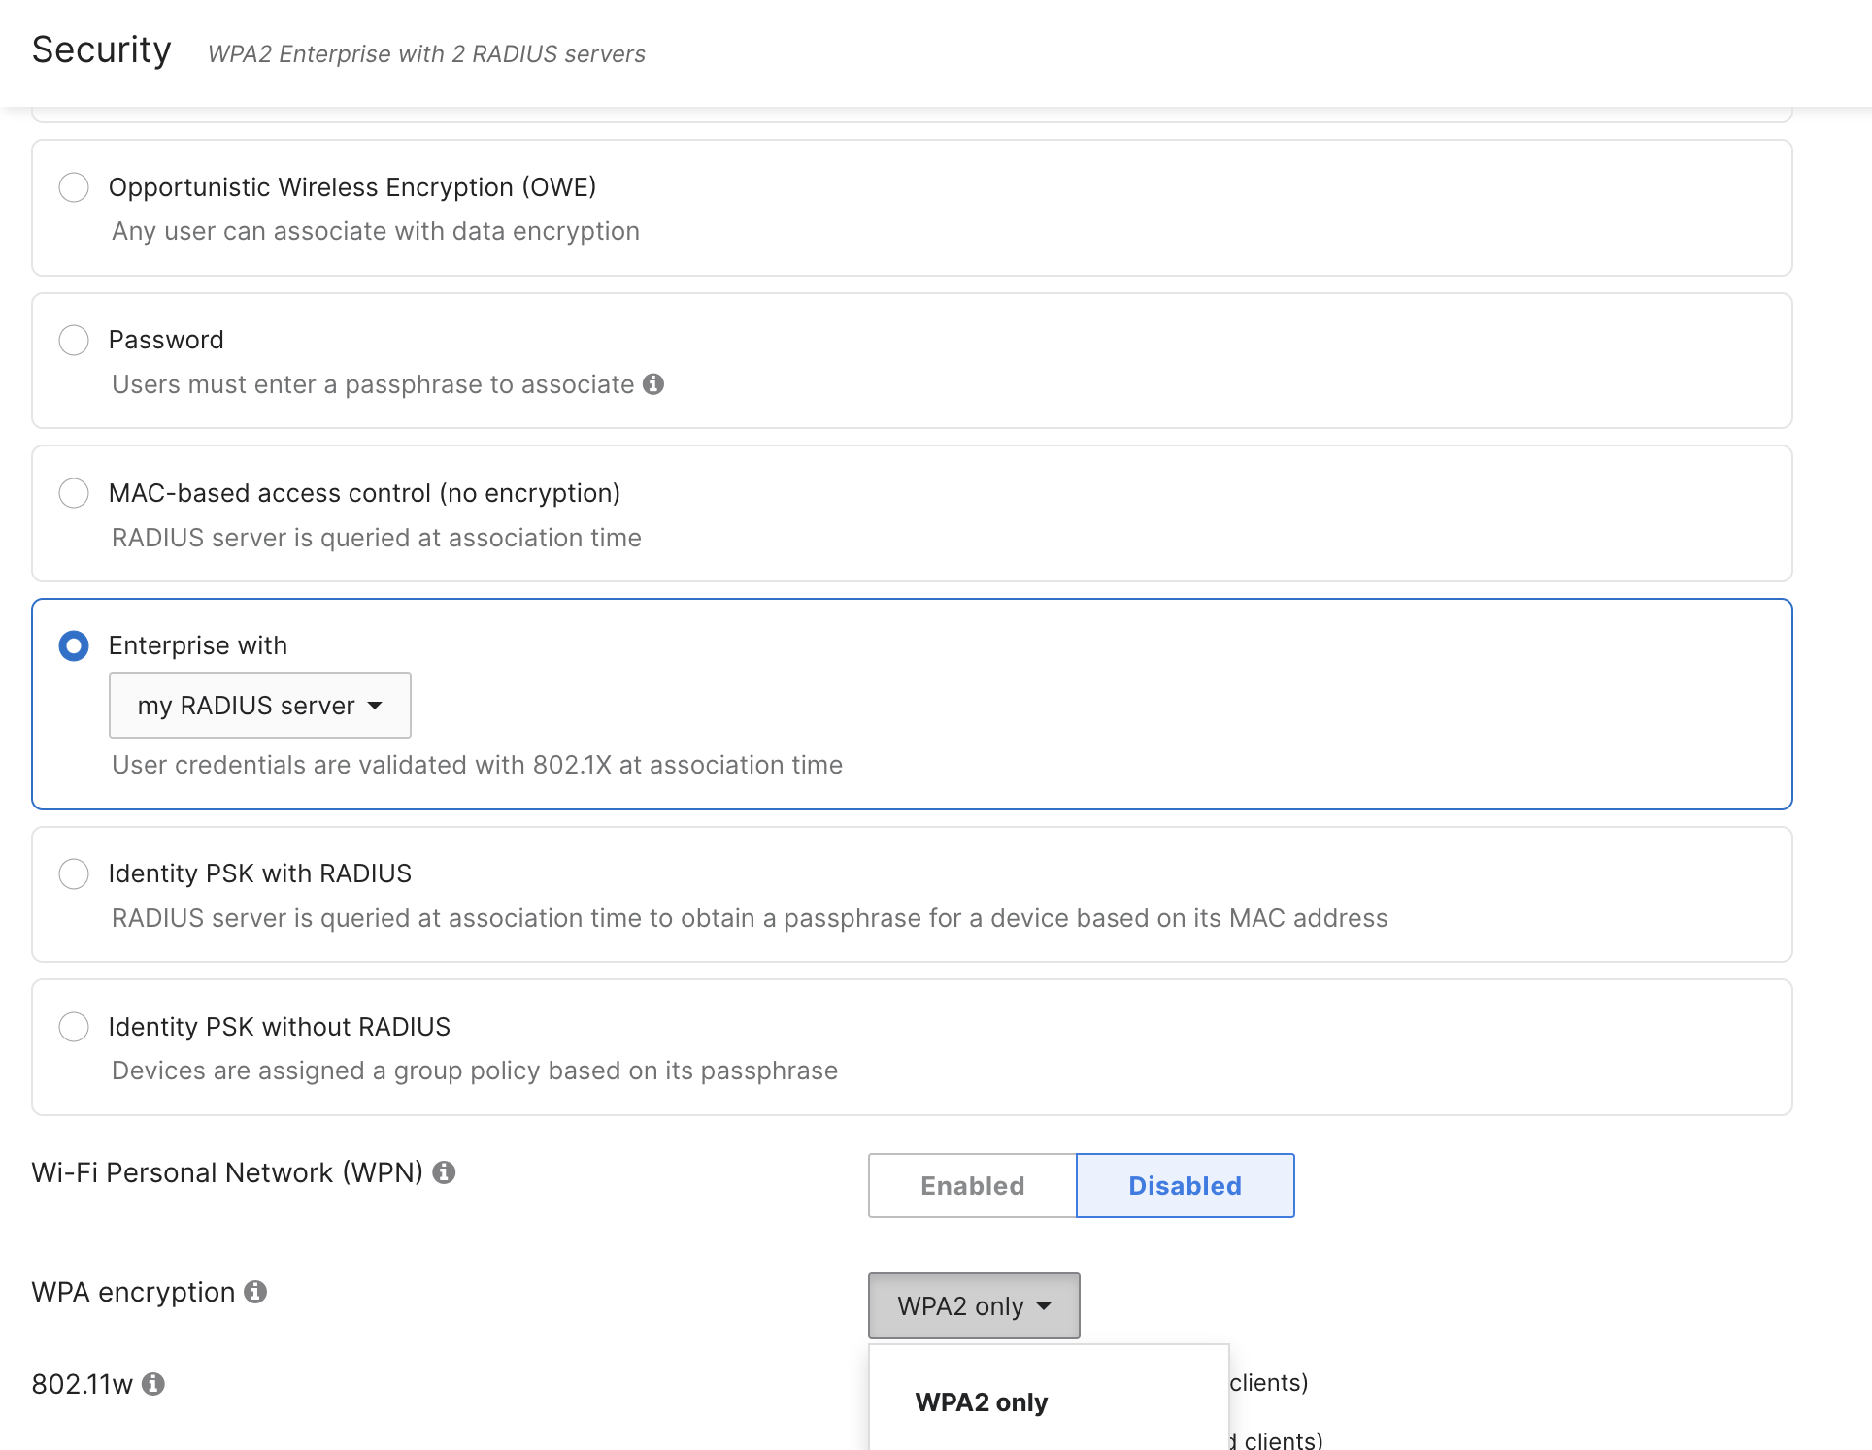Choose Identity PSK with RADIUS option
The image size is (1872, 1450).
(74, 873)
